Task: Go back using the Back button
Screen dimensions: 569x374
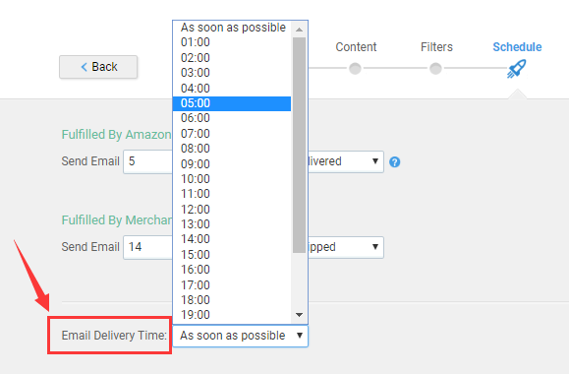Action: [x=98, y=67]
